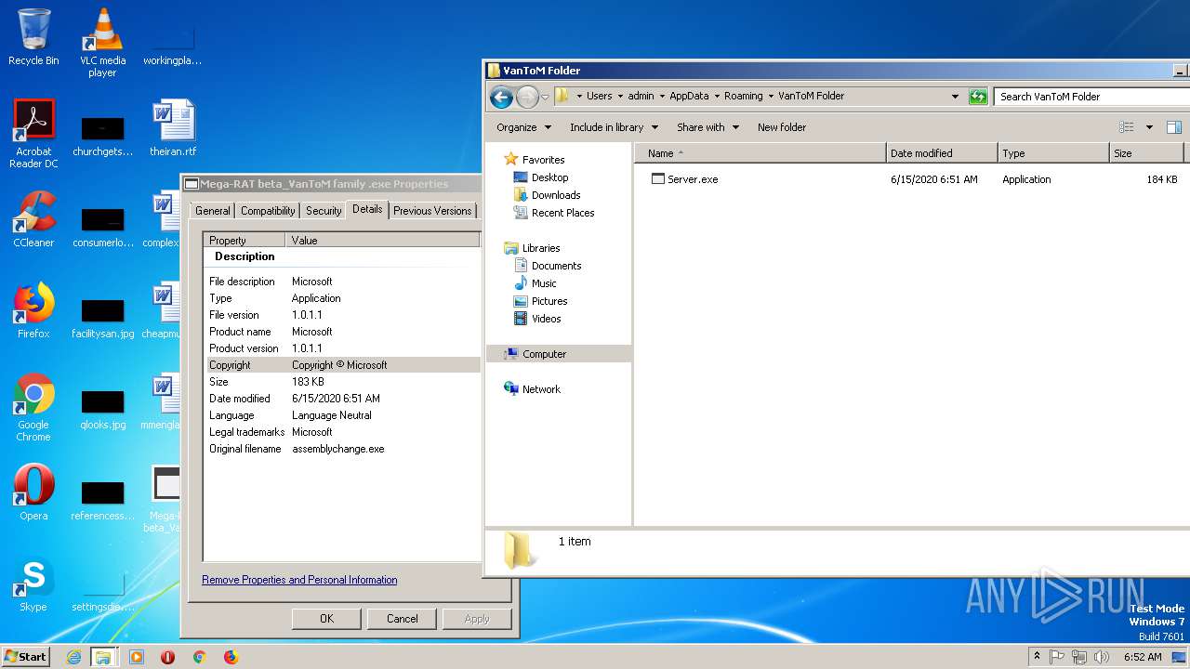The image size is (1190, 669).
Task: Select churchgets desktop file icon
Action: tap(102, 135)
